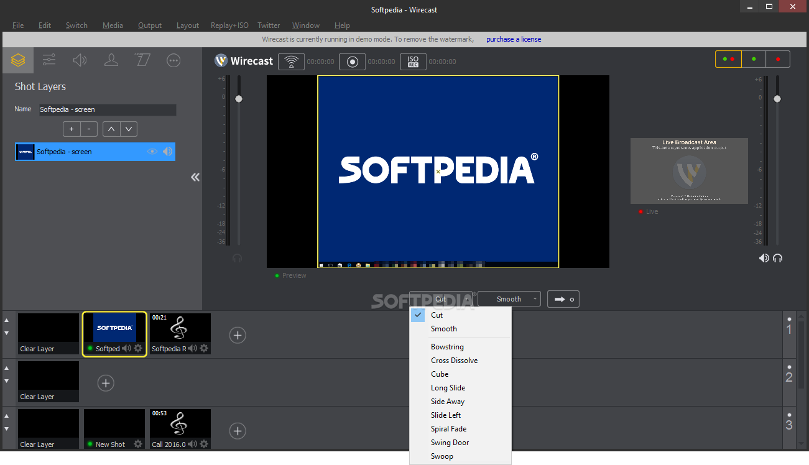Screen dimensions: 809x465
Task: Click the left preview volume slider handle
Action: 238,99
